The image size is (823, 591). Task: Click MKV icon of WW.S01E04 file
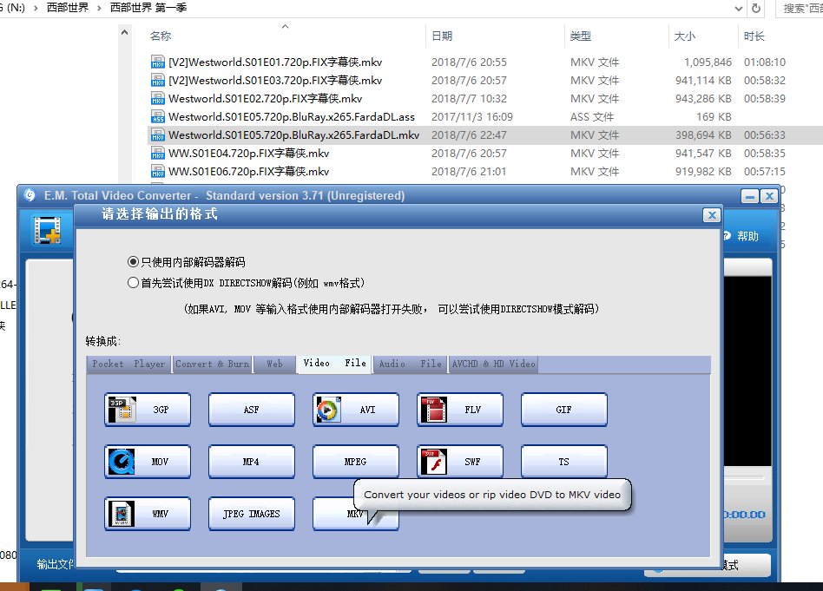click(158, 154)
